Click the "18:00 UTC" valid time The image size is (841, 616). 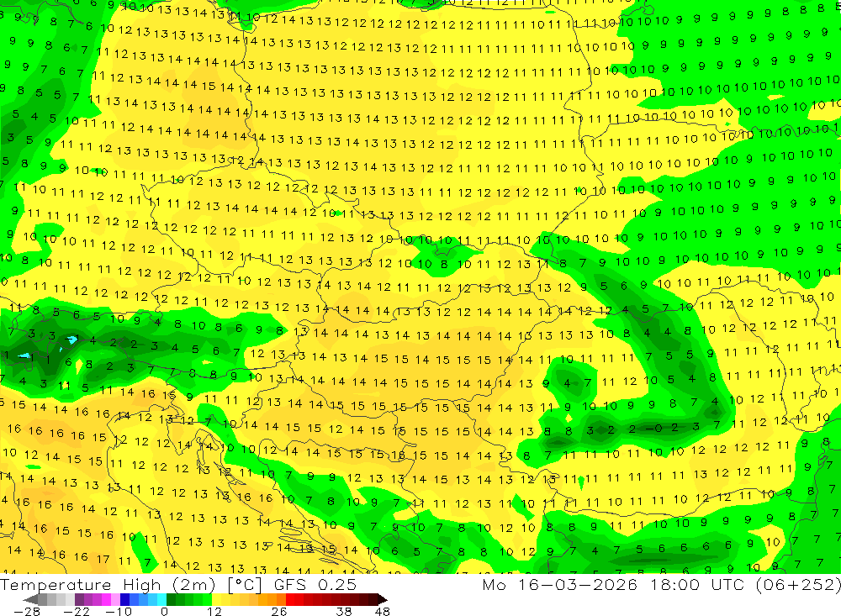tap(697, 584)
